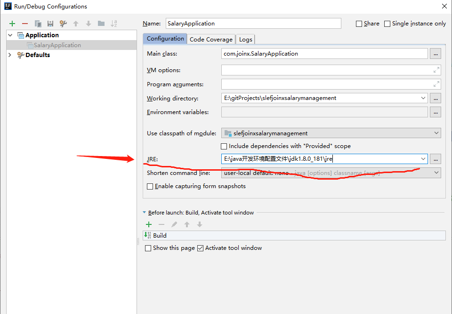Image resolution: width=452 pixels, height=314 pixels.
Task: Switch to the Code Coverage tab
Action: click(x=211, y=39)
